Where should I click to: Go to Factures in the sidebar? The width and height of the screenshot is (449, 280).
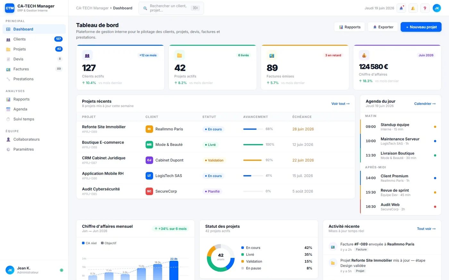34,69
